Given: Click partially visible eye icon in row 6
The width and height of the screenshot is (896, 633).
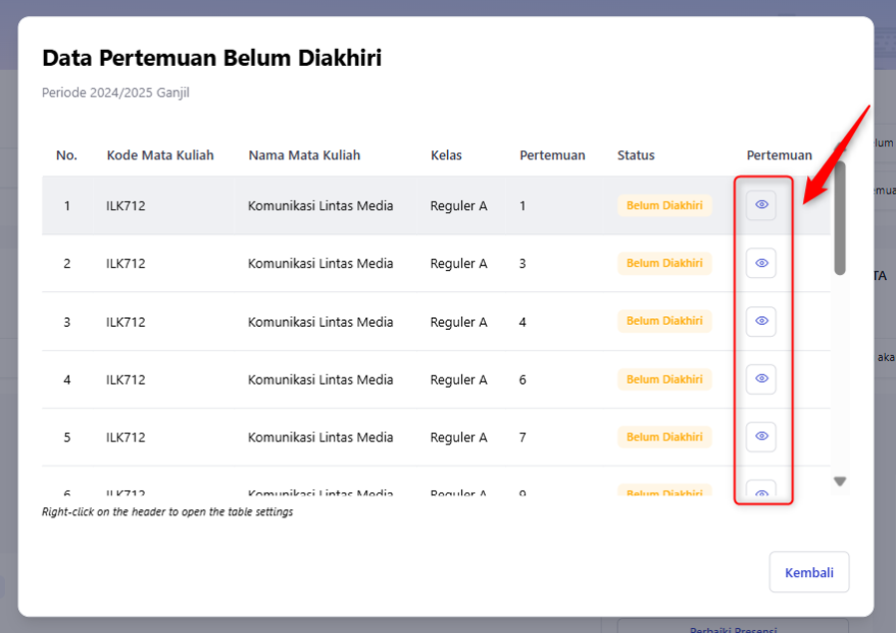Looking at the screenshot, I should click(x=761, y=489).
